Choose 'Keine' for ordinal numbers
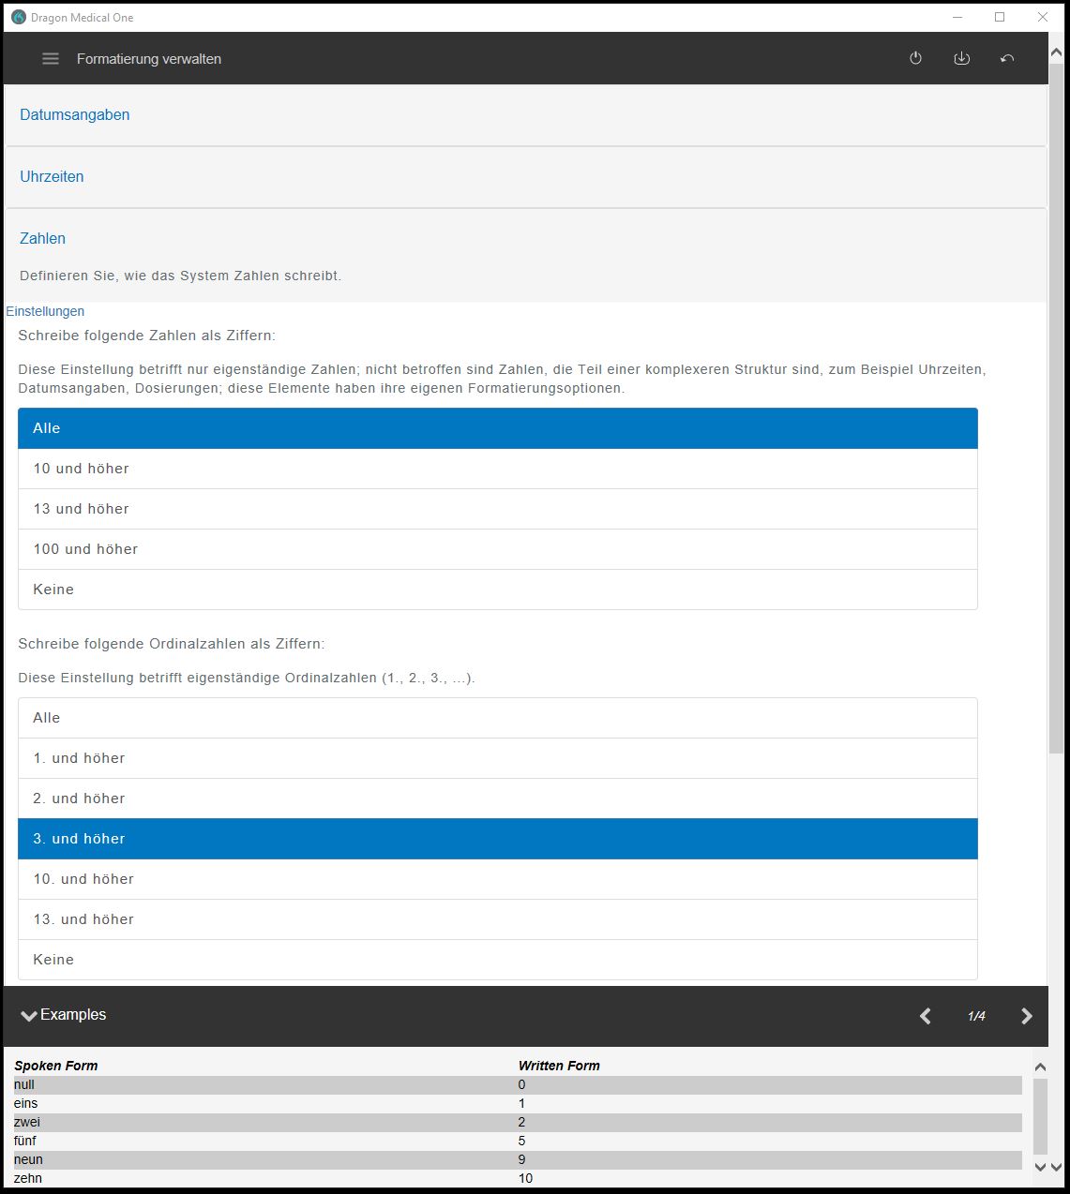The image size is (1070, 1194). pos(497,960)
